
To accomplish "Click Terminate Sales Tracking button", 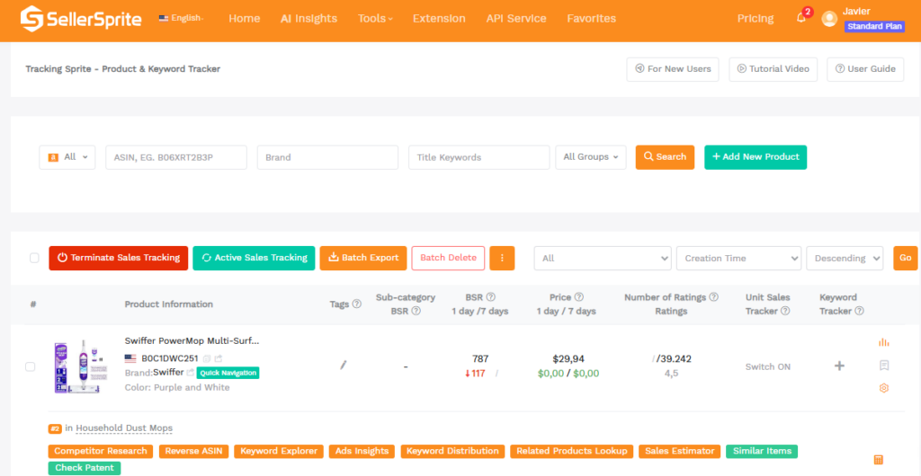I will click(119, 258).
